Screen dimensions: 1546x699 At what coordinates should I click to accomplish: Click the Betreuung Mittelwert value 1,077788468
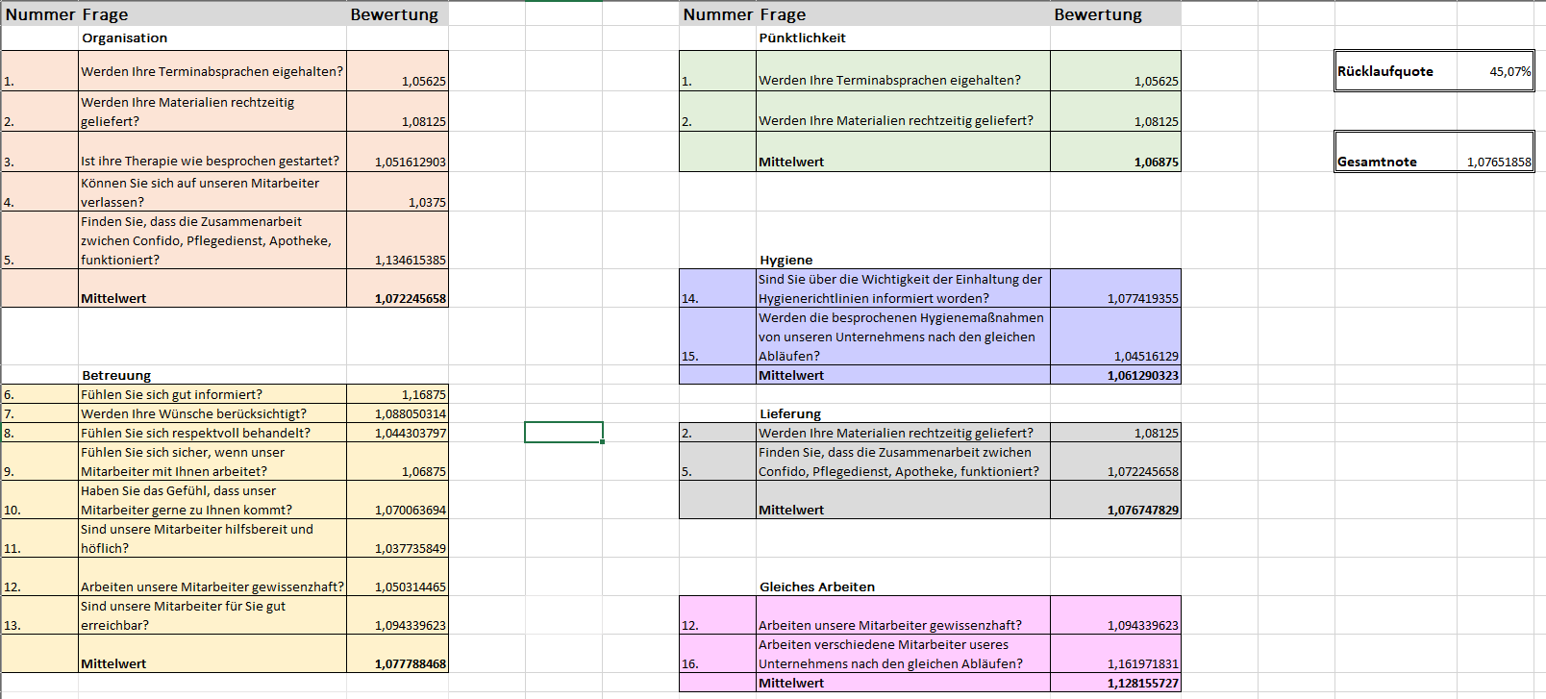click(x=397, y=654)
